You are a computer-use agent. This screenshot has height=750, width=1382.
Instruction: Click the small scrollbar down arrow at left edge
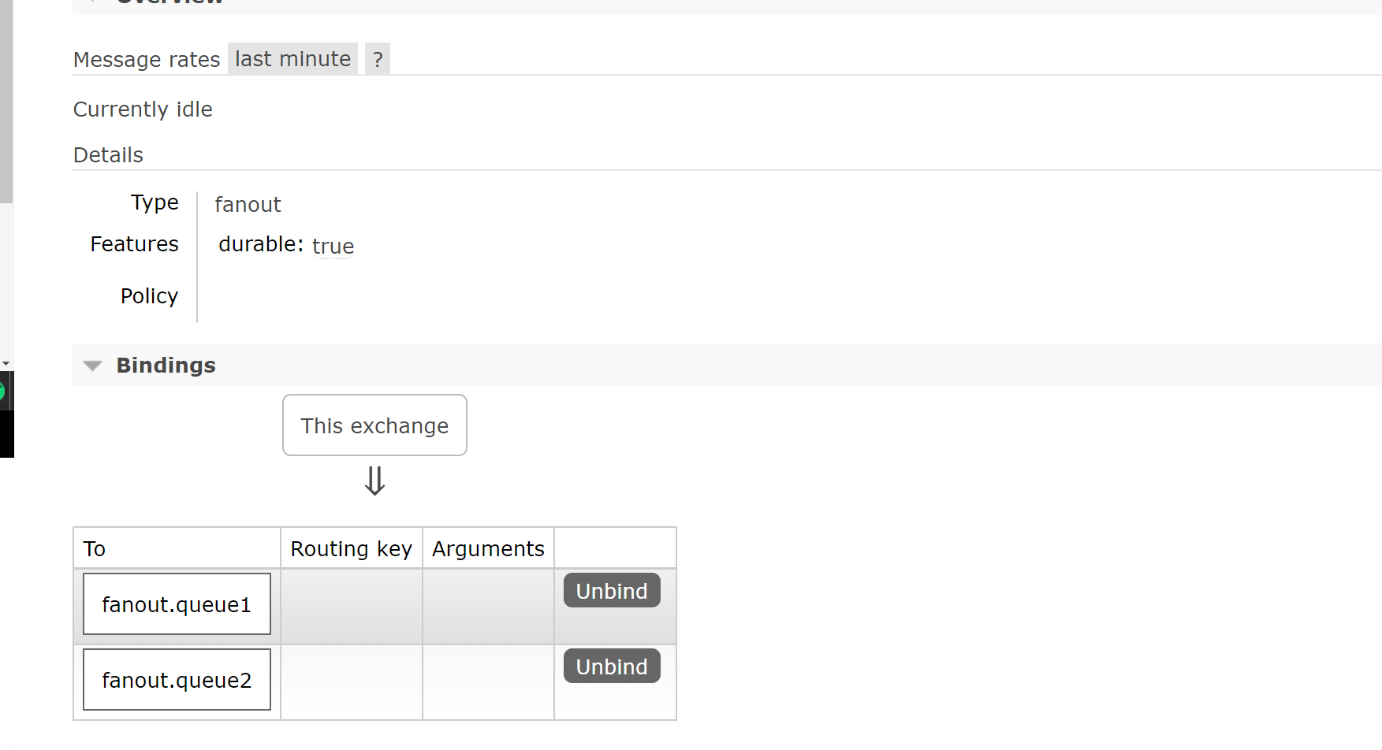point(6,364)
